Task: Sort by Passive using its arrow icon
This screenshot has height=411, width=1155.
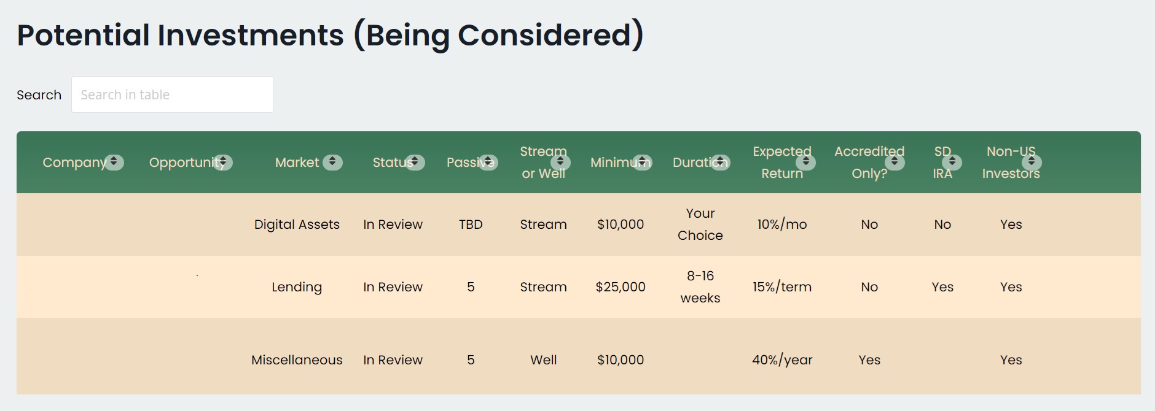Action: pyautogui.click(x=488, y=162)
